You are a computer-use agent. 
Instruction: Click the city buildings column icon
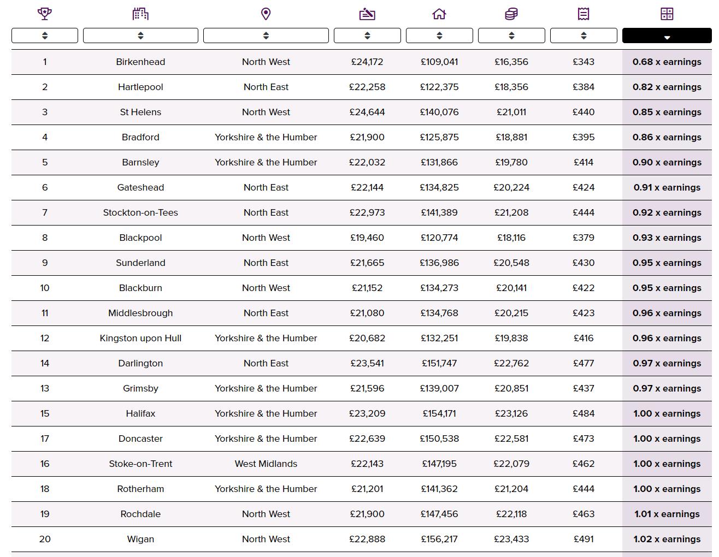coord(140,14)
